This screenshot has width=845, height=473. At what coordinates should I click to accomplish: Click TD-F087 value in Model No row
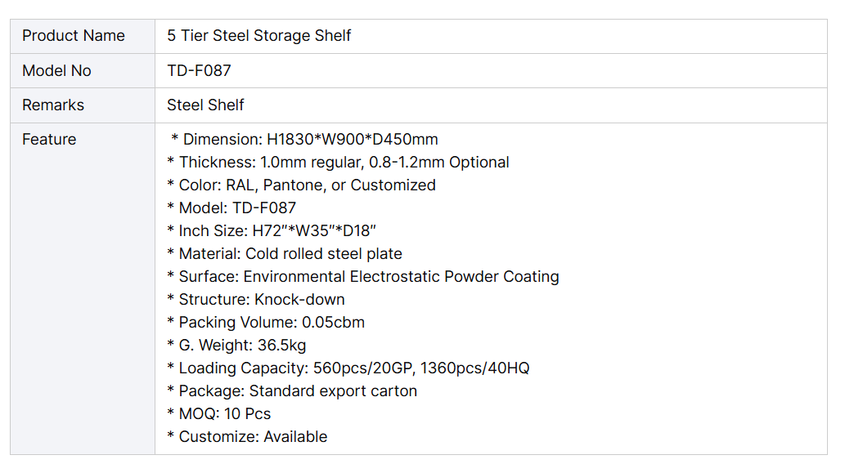(x=199, y=71)
